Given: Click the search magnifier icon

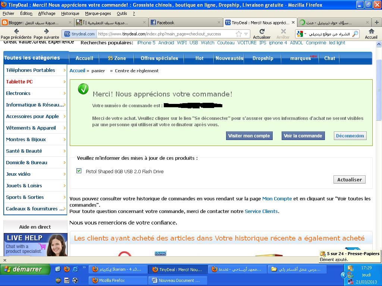Looking at the screenshot, I should tap(356, 34).
